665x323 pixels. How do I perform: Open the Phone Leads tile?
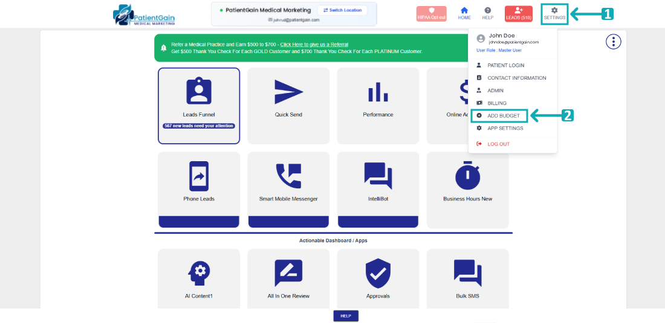click(x=199, y=190)
